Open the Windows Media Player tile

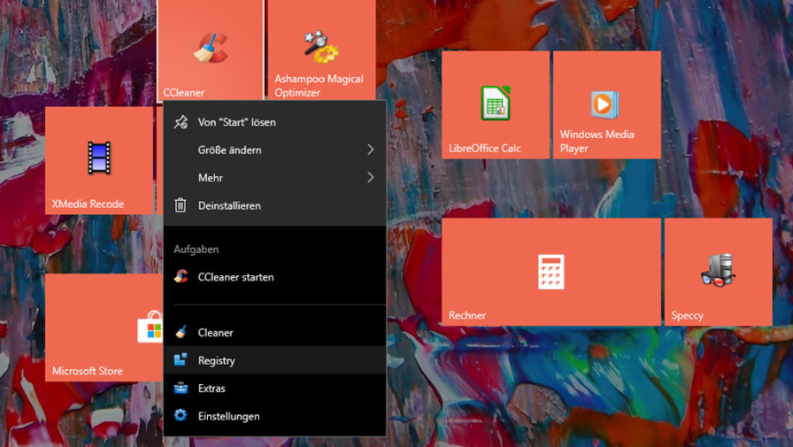[x=607, y=104]
